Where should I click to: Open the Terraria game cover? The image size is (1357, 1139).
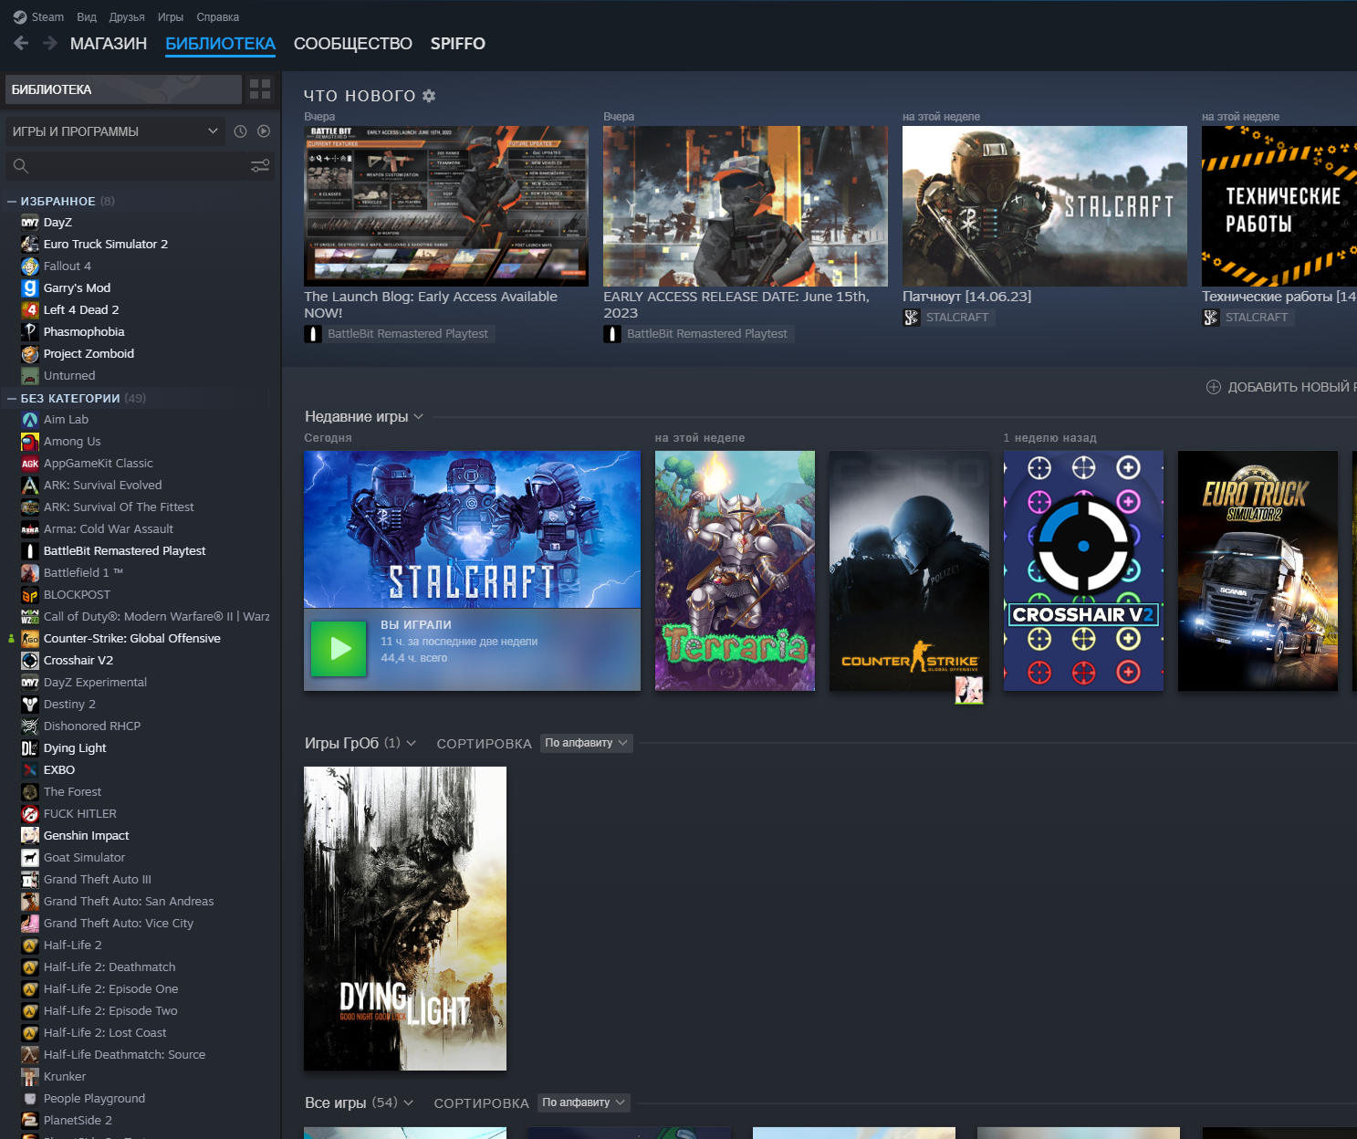[x=735, y=570]
